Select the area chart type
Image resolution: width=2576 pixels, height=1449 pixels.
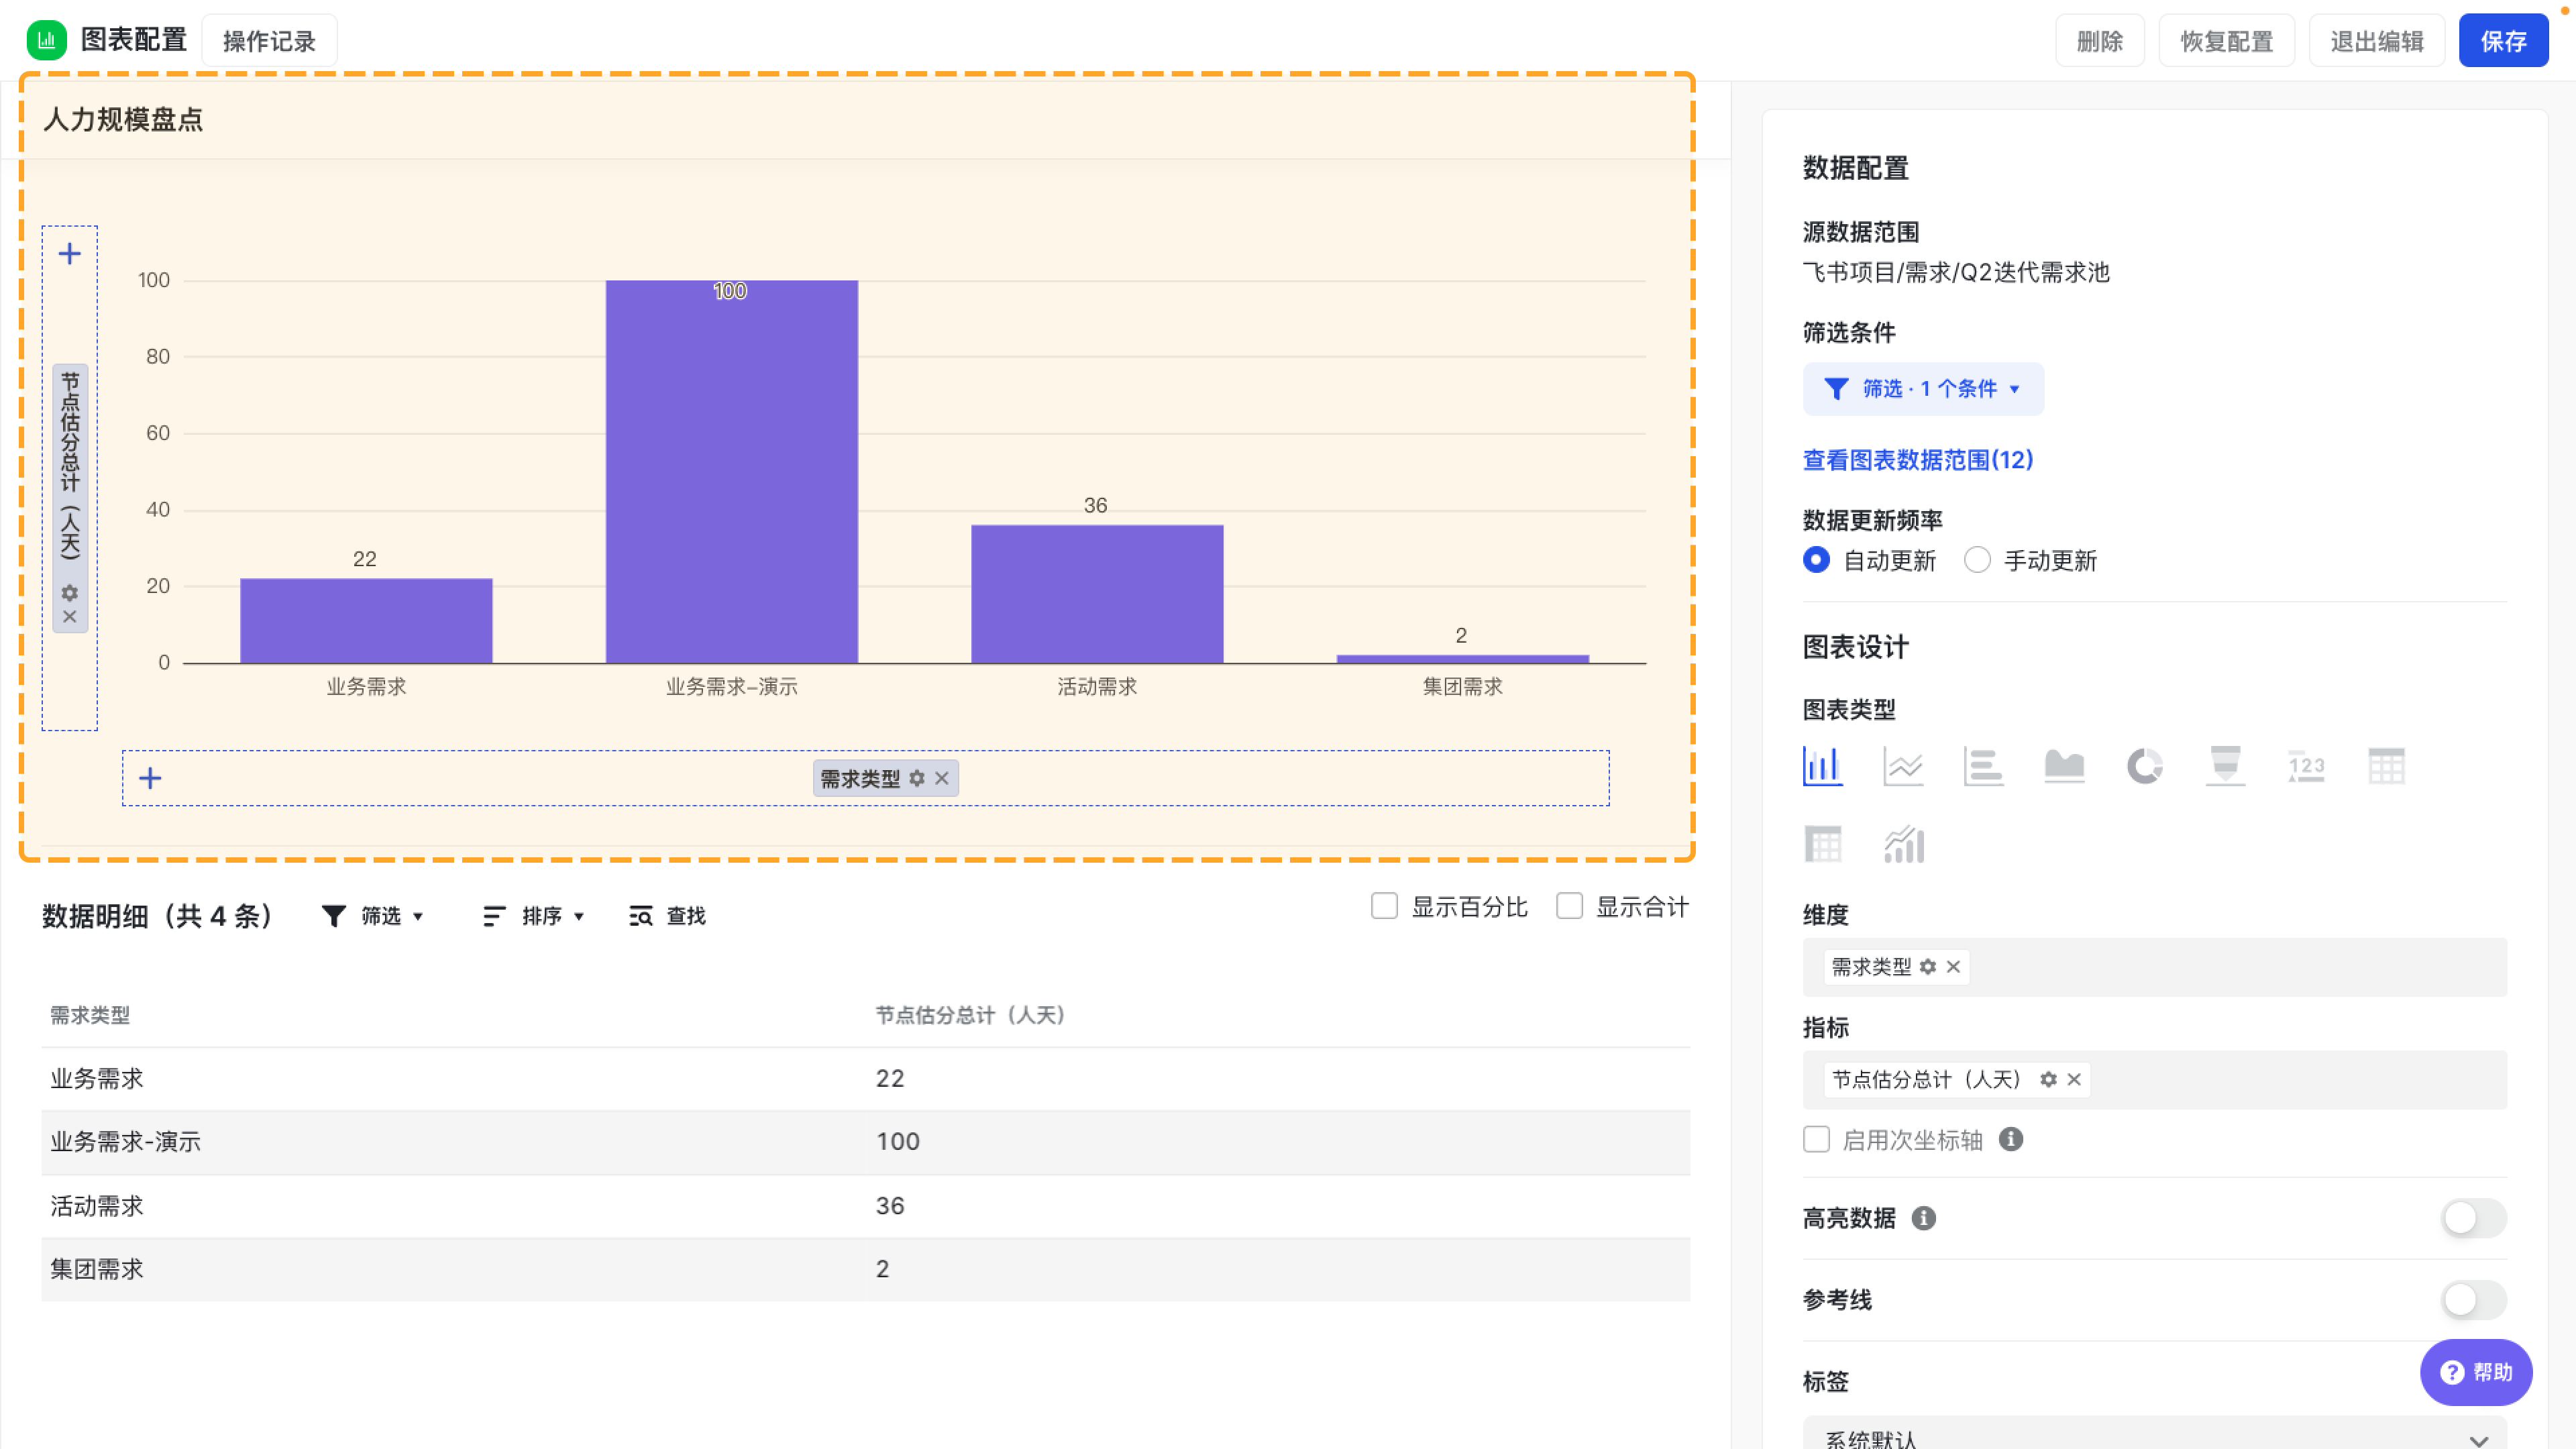[2064, 766]
